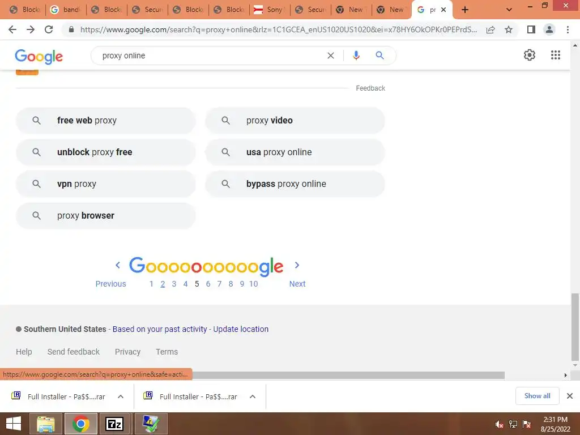Open the Google apps grid
This screenshot has width=580, height=435.
pos(555,55)
